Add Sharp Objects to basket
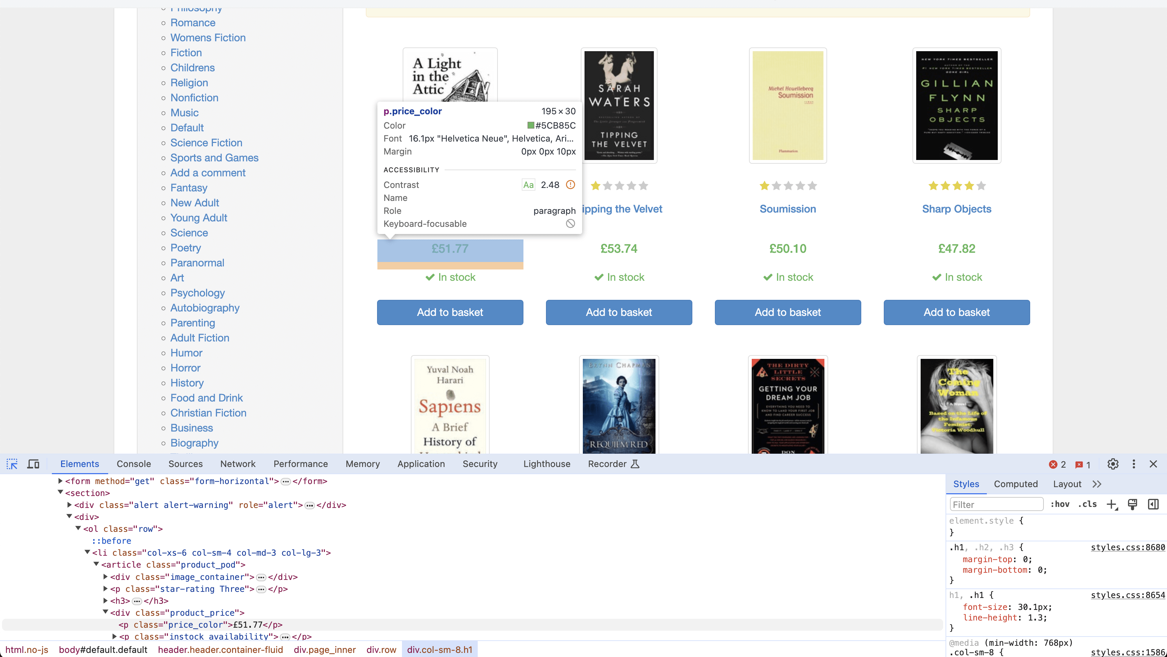The image size is (1167, 657). tap(956, 312)
